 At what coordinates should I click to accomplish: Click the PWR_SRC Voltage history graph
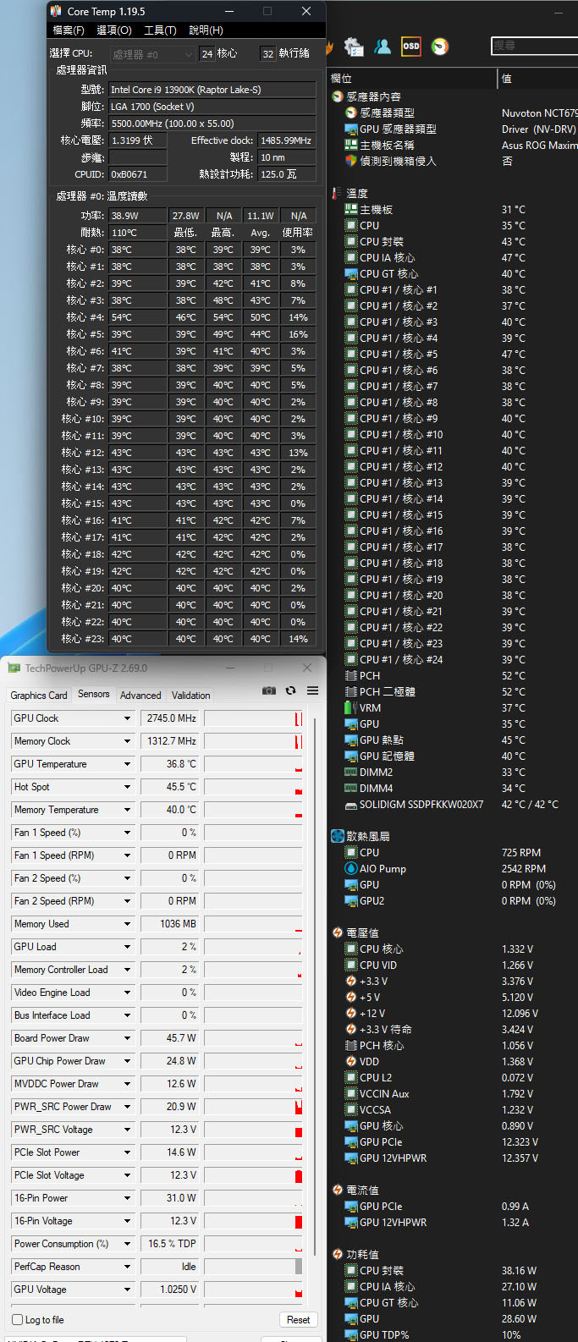coord(253,1130)
